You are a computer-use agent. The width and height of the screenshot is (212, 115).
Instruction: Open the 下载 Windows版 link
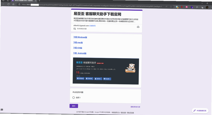click(x=80, y=37)
